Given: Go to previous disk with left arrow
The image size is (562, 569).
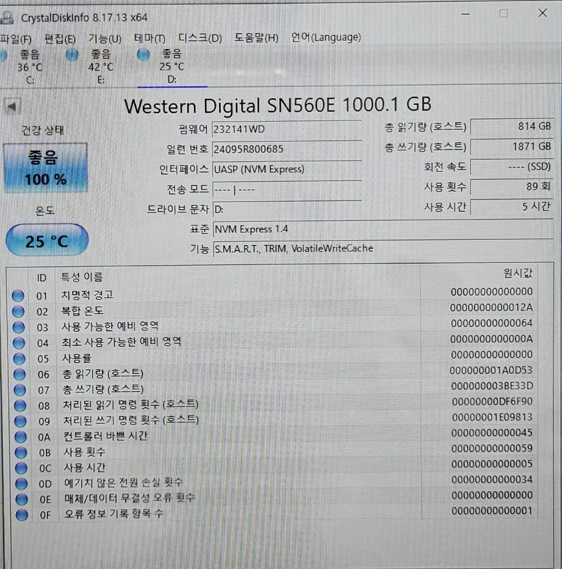Looking at the screenshot, I should pos(12,106).
